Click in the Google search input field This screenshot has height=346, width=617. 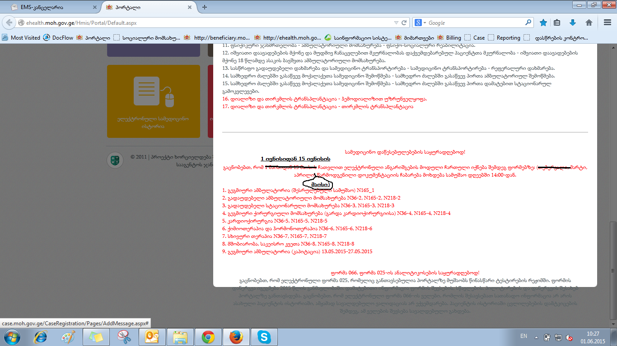click(474, 23)
